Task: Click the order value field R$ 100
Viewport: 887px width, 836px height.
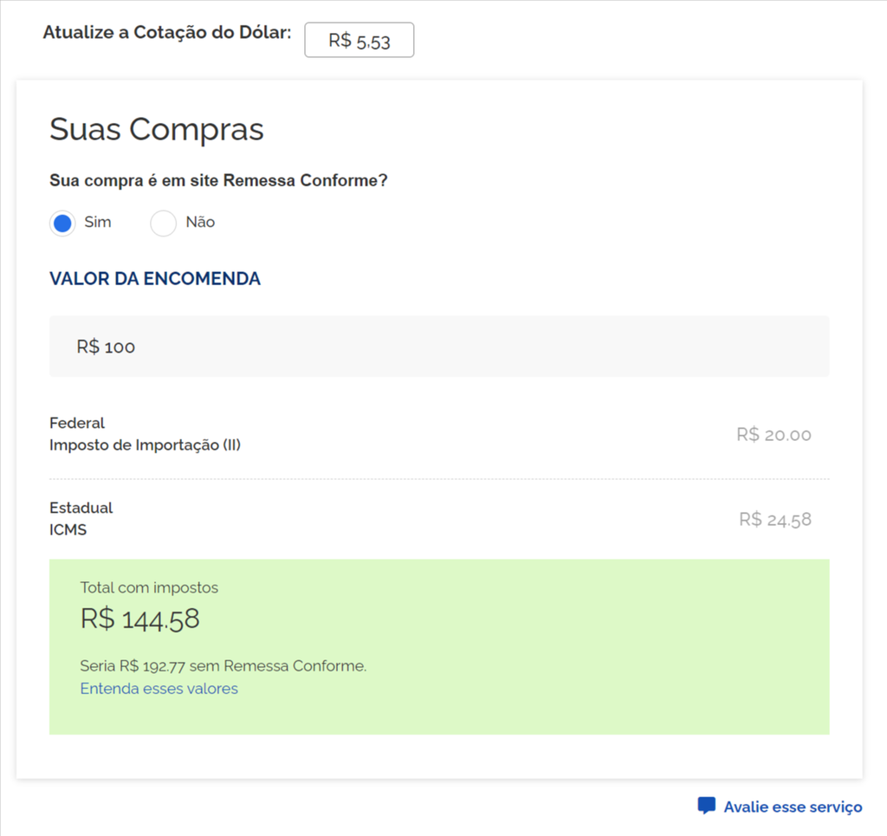Action: (x=439, y=347)
